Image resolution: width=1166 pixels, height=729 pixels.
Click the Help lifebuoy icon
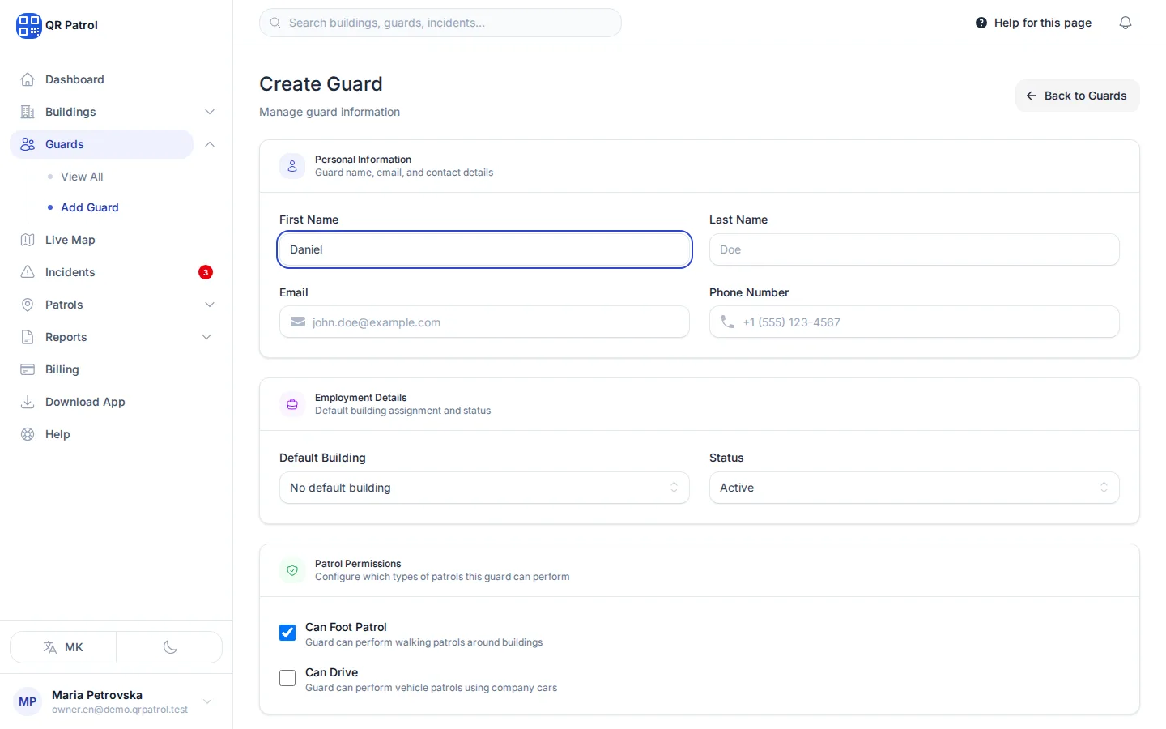28,434
